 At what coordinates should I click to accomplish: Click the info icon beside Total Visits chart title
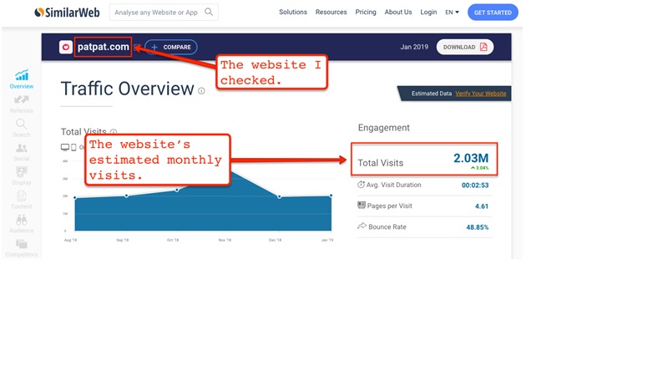tap(114, 132)
